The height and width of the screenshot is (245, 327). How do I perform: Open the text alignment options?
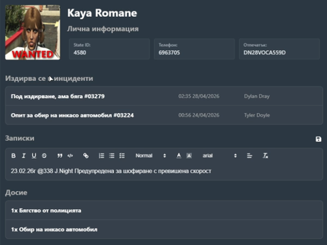[249, 155]
